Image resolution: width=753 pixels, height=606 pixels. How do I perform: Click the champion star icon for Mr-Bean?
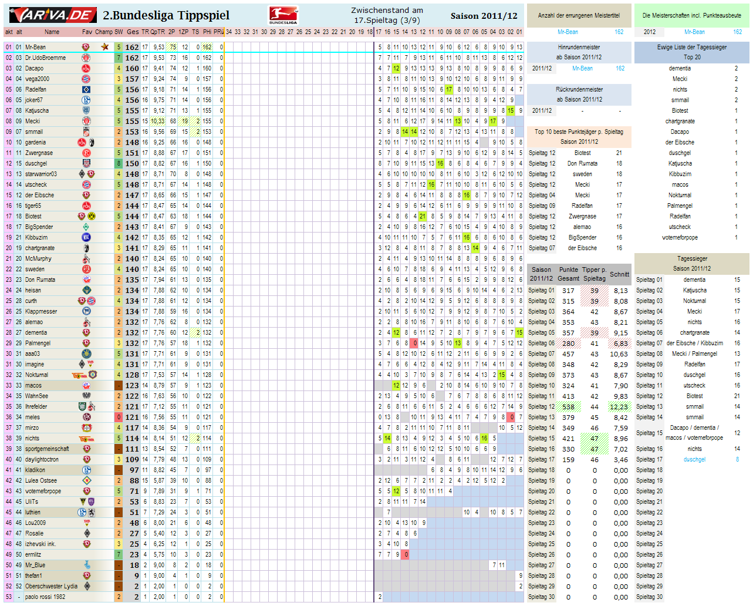(104, 47)
